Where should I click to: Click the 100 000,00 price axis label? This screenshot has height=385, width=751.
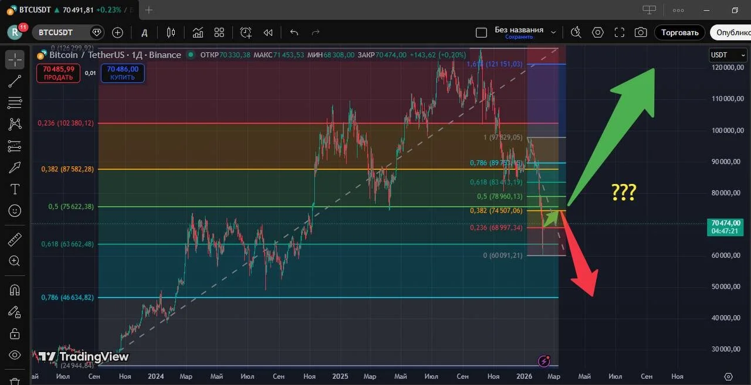726,130
